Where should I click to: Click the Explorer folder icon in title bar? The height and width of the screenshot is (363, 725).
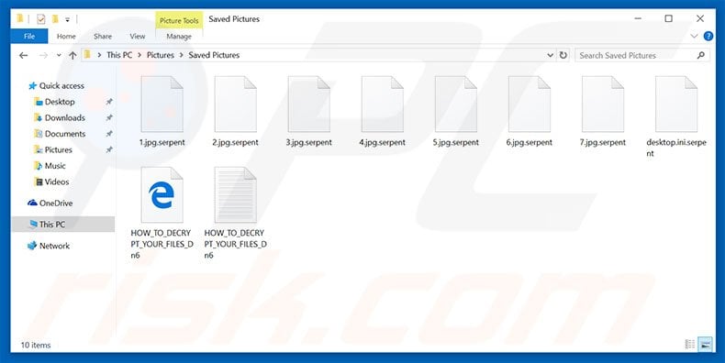click(x=20, y=18)
